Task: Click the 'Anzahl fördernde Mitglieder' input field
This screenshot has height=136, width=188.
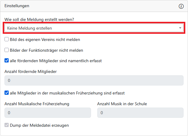Action: point(94,80)
